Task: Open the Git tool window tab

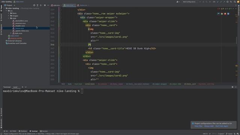Action: point(6,131)
